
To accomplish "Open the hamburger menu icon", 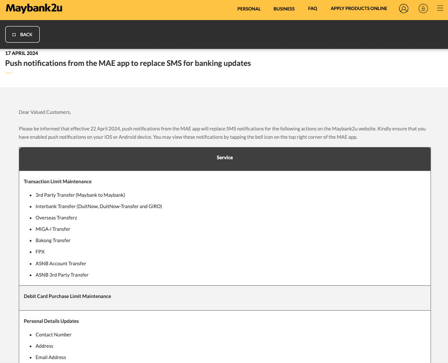I will tap(440, 8).
